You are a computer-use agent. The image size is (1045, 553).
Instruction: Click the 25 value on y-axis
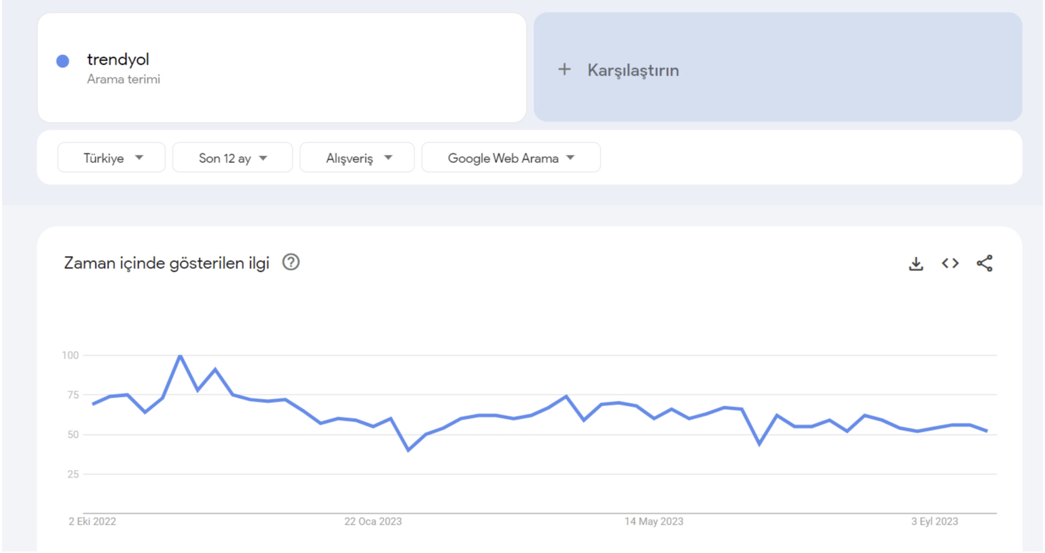click(73, 474)
